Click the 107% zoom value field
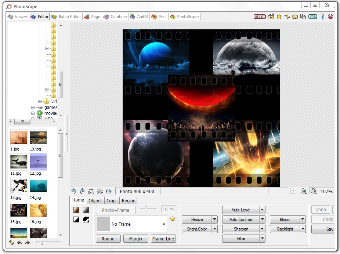 tap(326, 191)
